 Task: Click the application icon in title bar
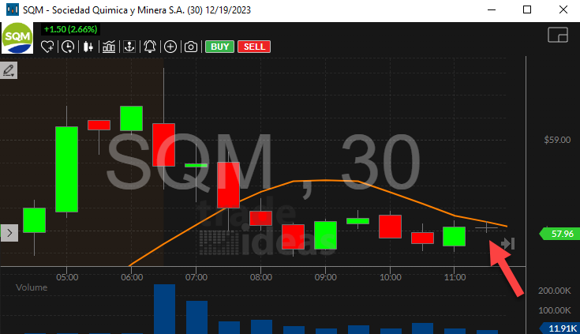coord(13,9)
